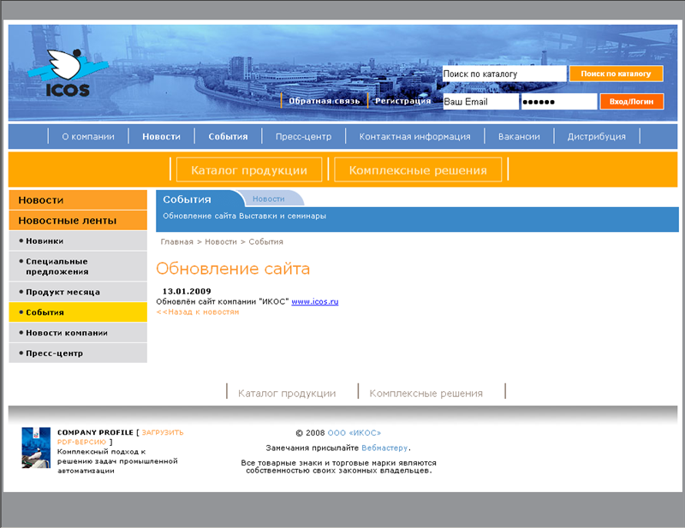
Task: Follow the www.icos.ru hyperlink
Action: 315,302
